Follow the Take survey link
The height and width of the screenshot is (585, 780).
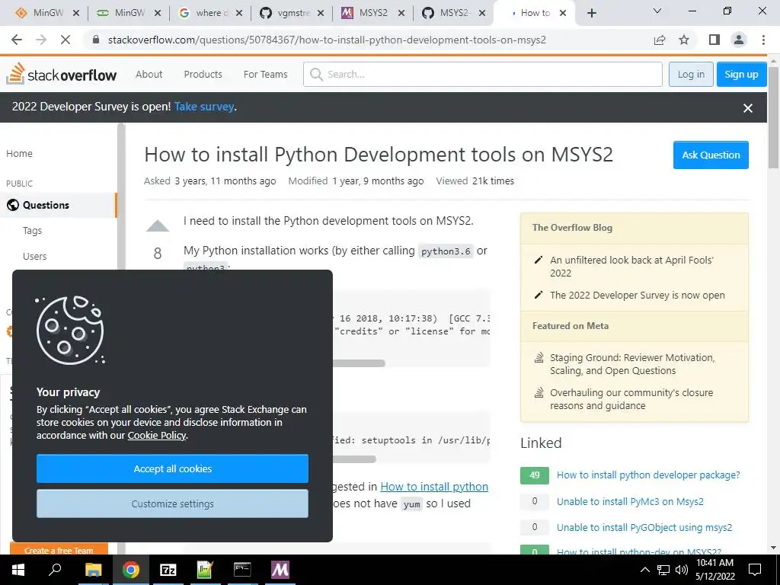pos(204,107)
